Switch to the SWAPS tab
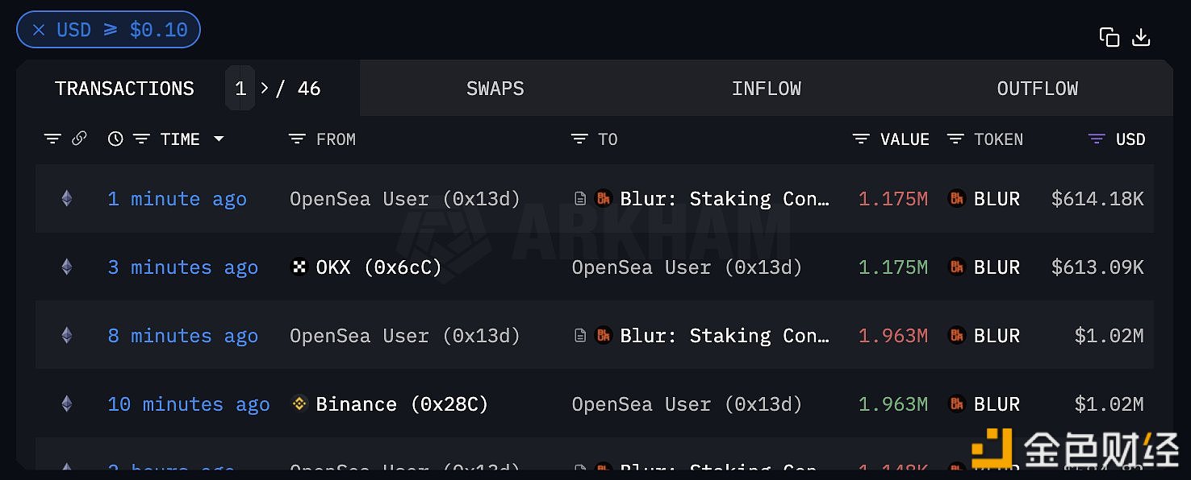 [495, 89]
